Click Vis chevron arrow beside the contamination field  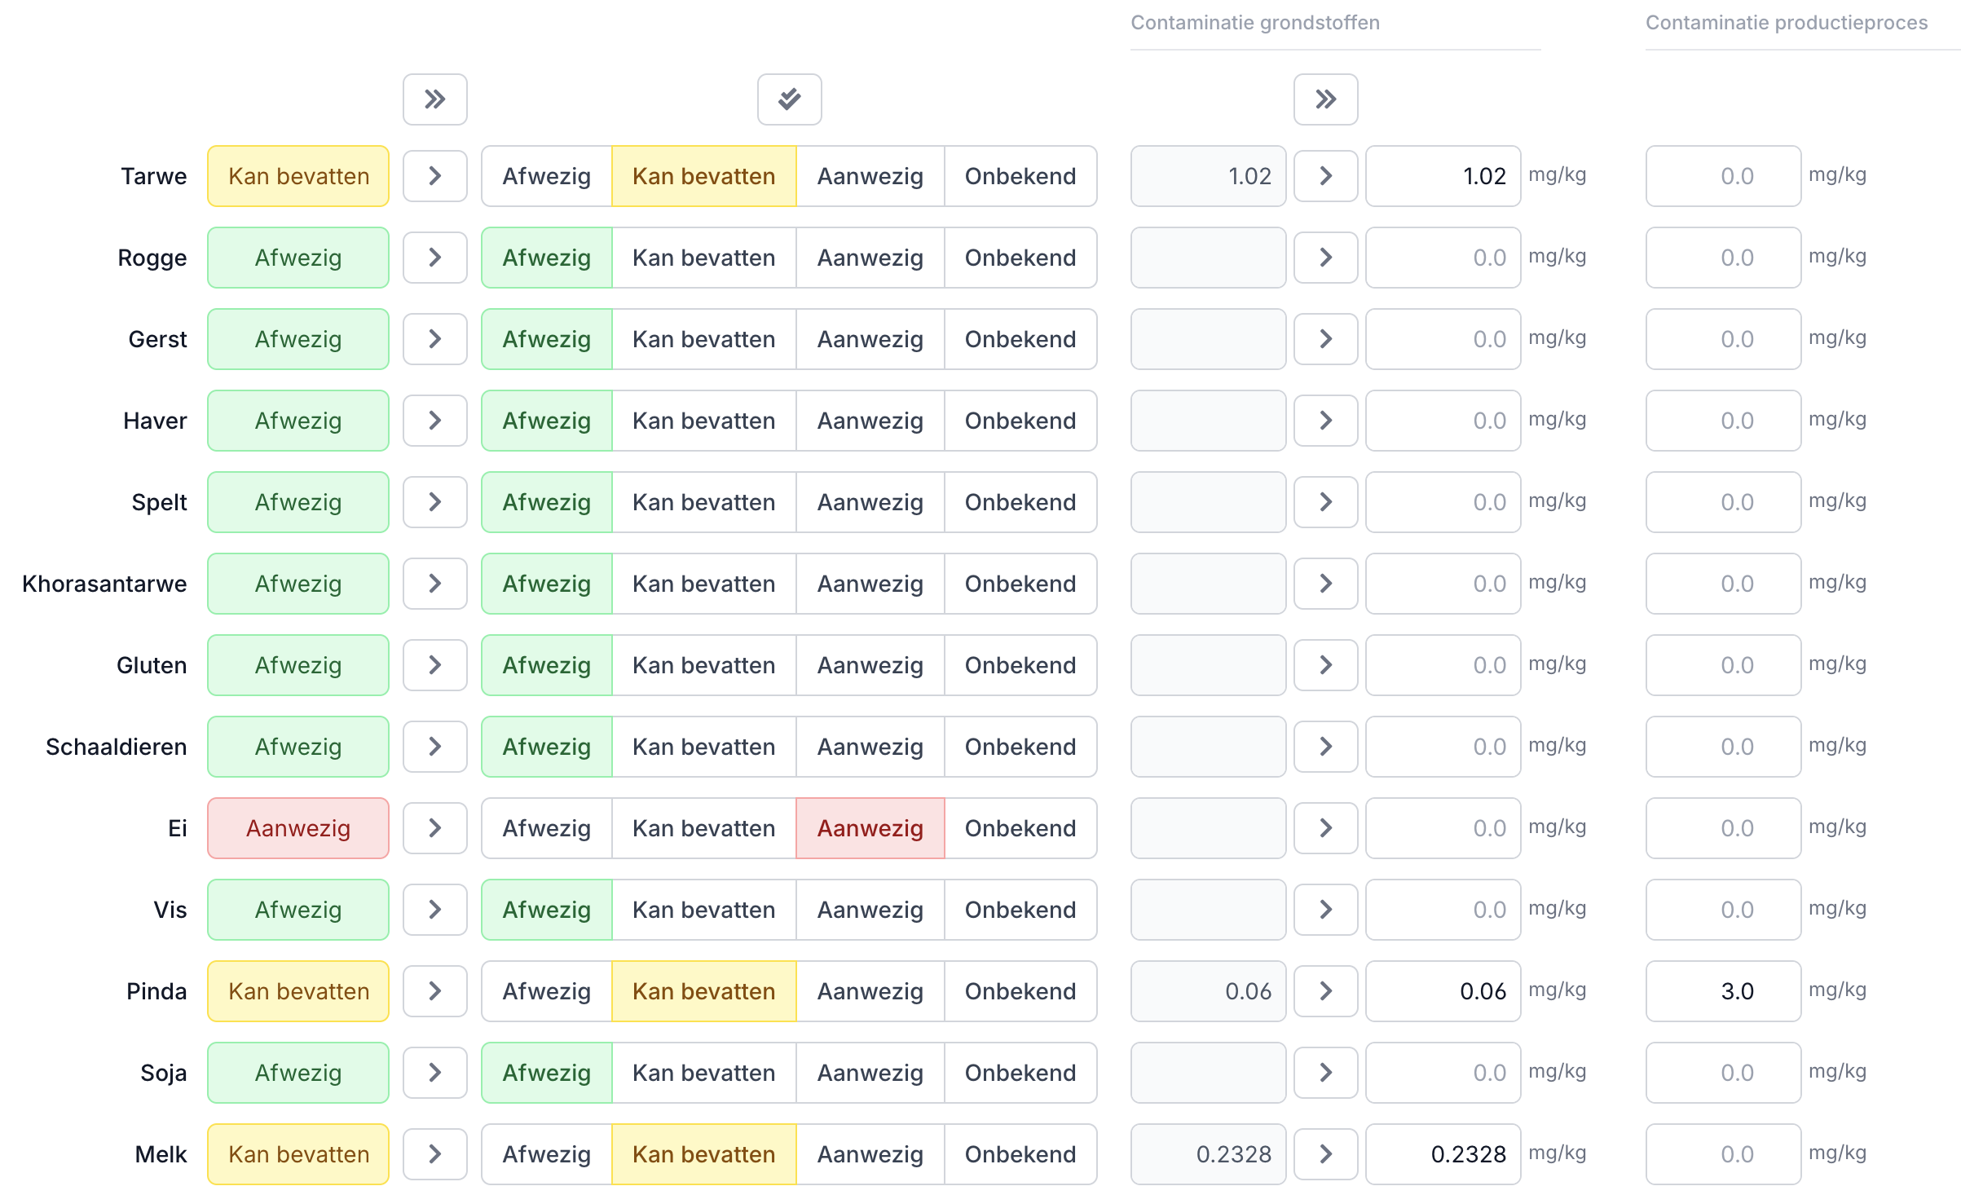(1325, 910)
